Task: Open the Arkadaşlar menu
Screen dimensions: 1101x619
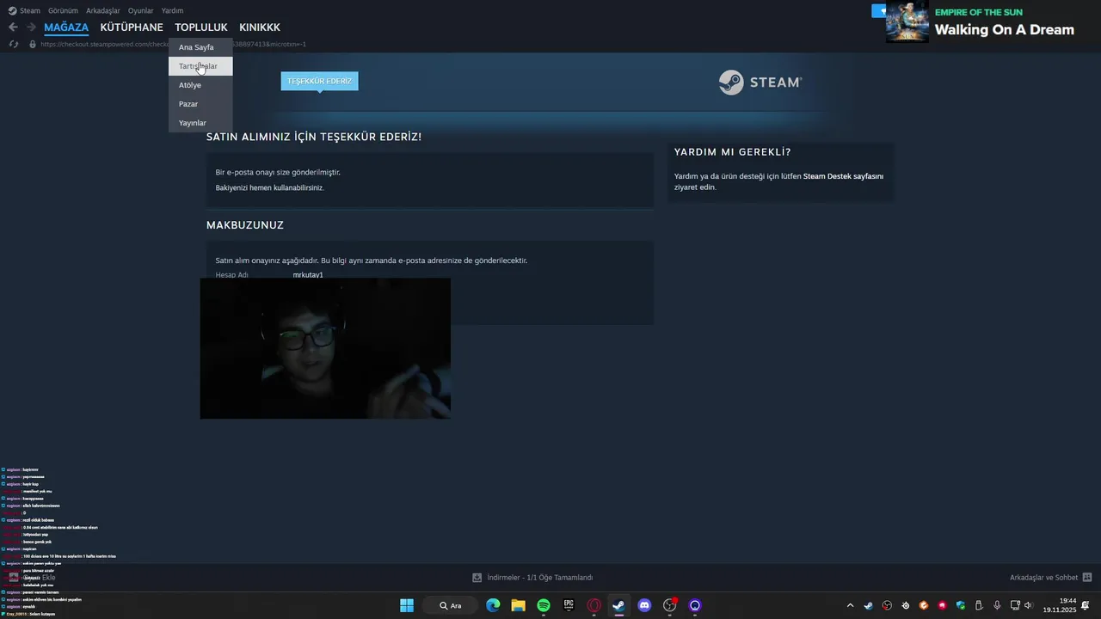Action: point(103,10)
